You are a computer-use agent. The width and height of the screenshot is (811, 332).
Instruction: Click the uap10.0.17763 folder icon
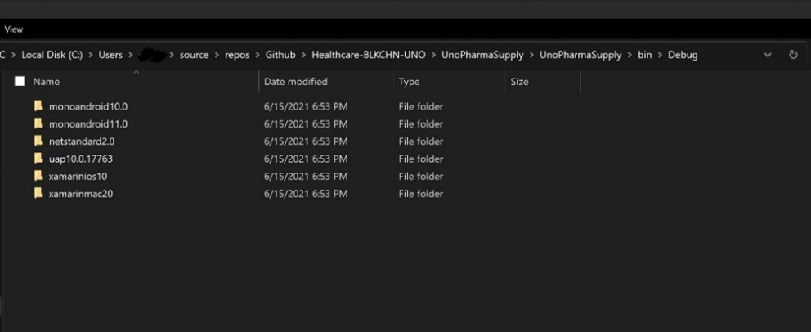tap(38, 159)
